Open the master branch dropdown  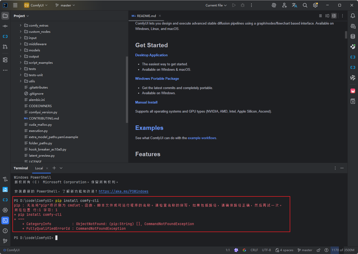65,5
